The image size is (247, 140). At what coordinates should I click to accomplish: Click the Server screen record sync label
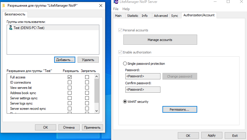pyautogui.click(x=28, y=109)
